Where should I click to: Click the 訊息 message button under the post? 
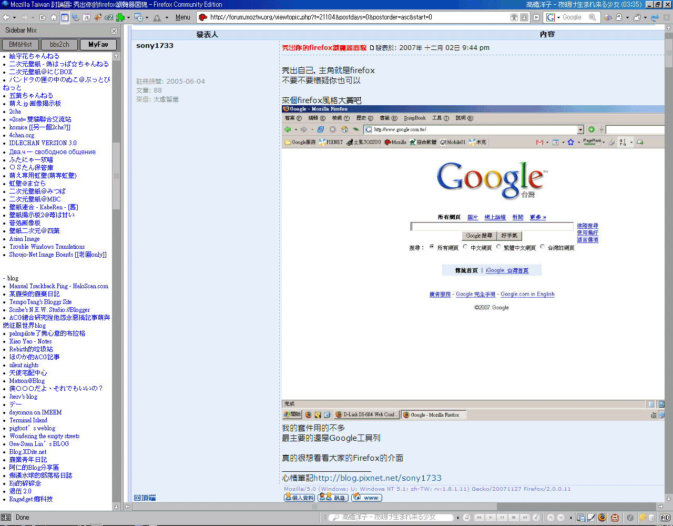[333, 498]
